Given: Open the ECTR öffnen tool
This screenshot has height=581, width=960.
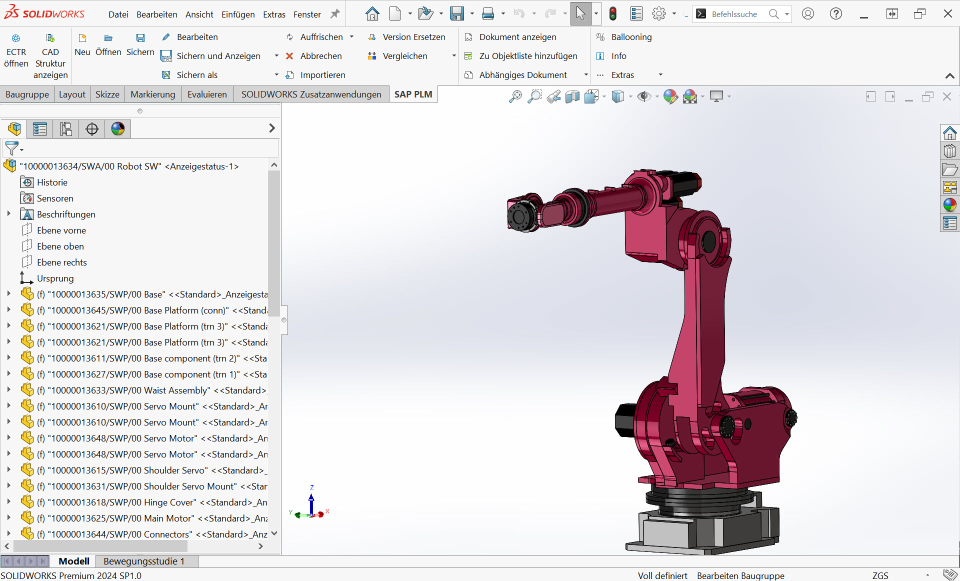Looking at the screenshot, I should click(x=16, y=50).
